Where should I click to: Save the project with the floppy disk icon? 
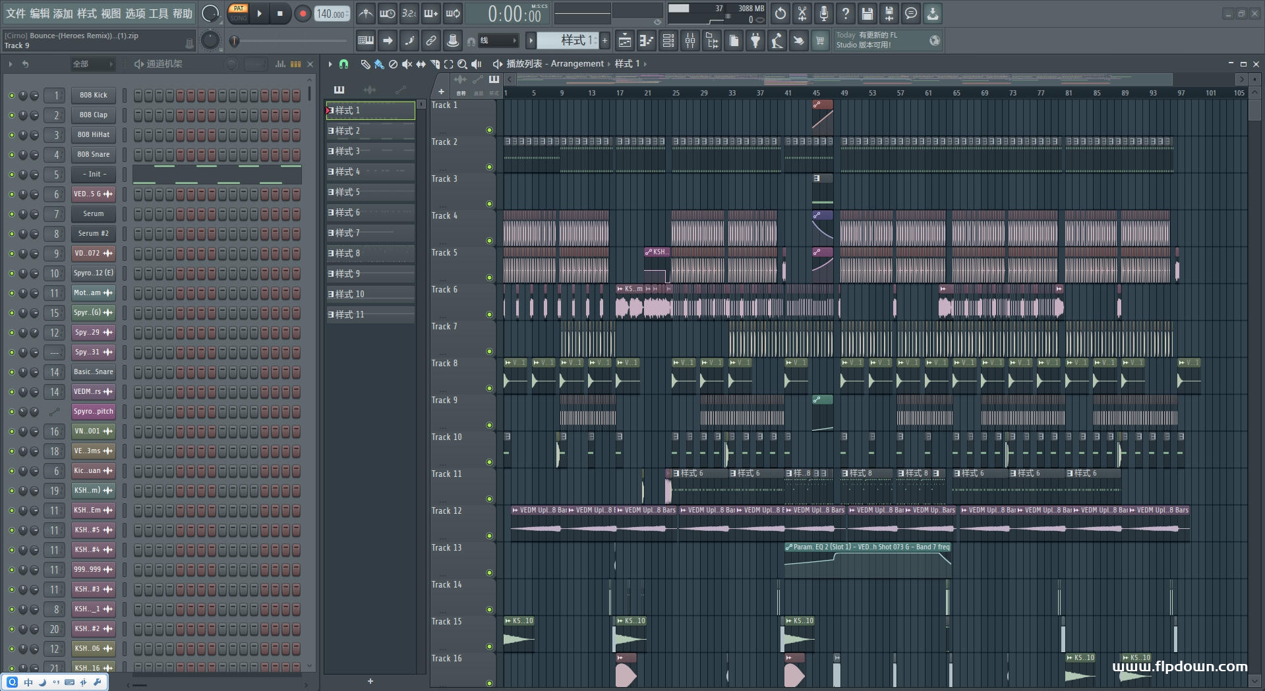[x=867, y=13]
